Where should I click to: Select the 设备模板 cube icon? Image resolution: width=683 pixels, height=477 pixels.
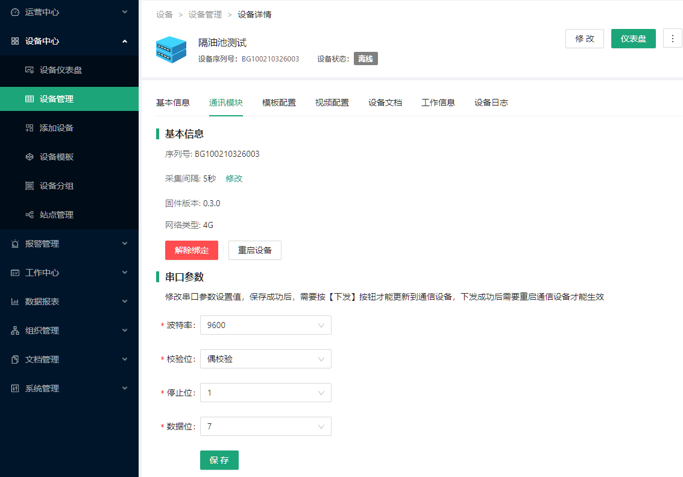[x=29, y=157]
